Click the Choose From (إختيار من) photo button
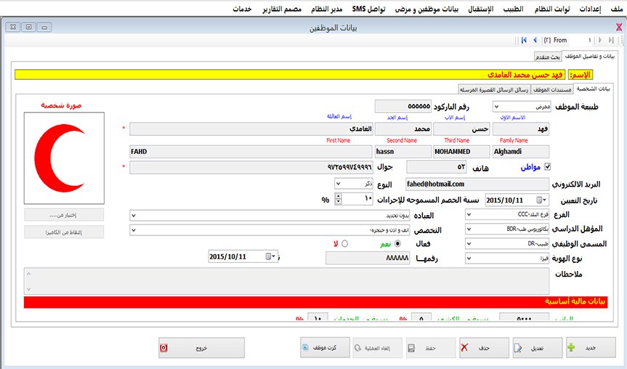Viewport: 627px width, 369px height. pyautogui.click(x=64, y=215)
